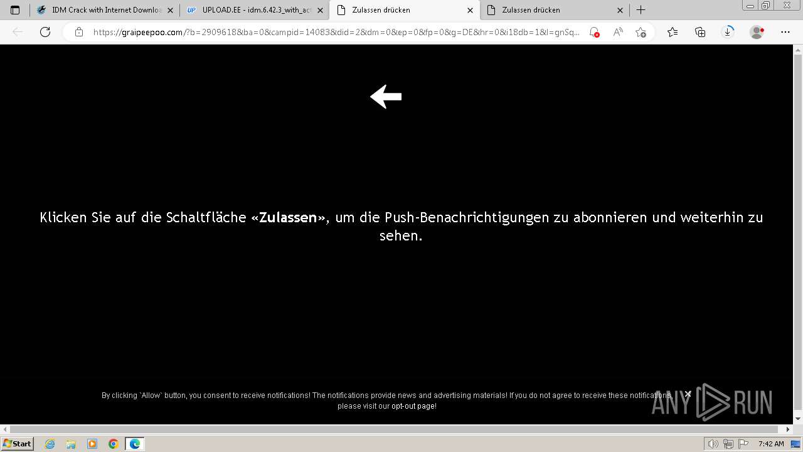
Task: Click the bold Zulassen text
Action: [288, 217]
